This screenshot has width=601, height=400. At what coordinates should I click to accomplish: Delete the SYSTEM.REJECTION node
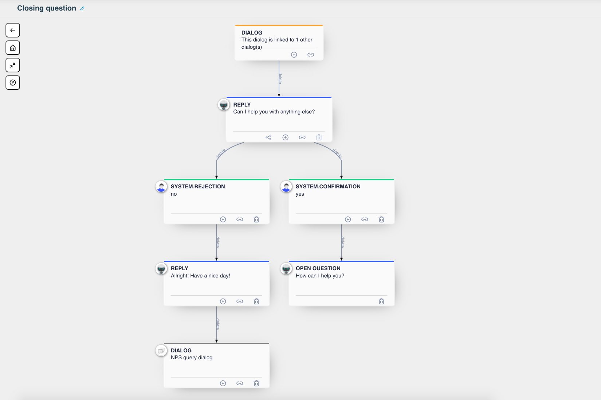(256, 219)
